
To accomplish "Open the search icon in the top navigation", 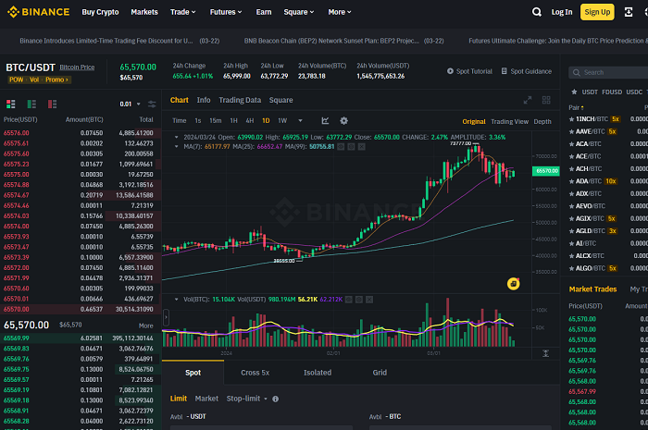I will pos(536,12).
